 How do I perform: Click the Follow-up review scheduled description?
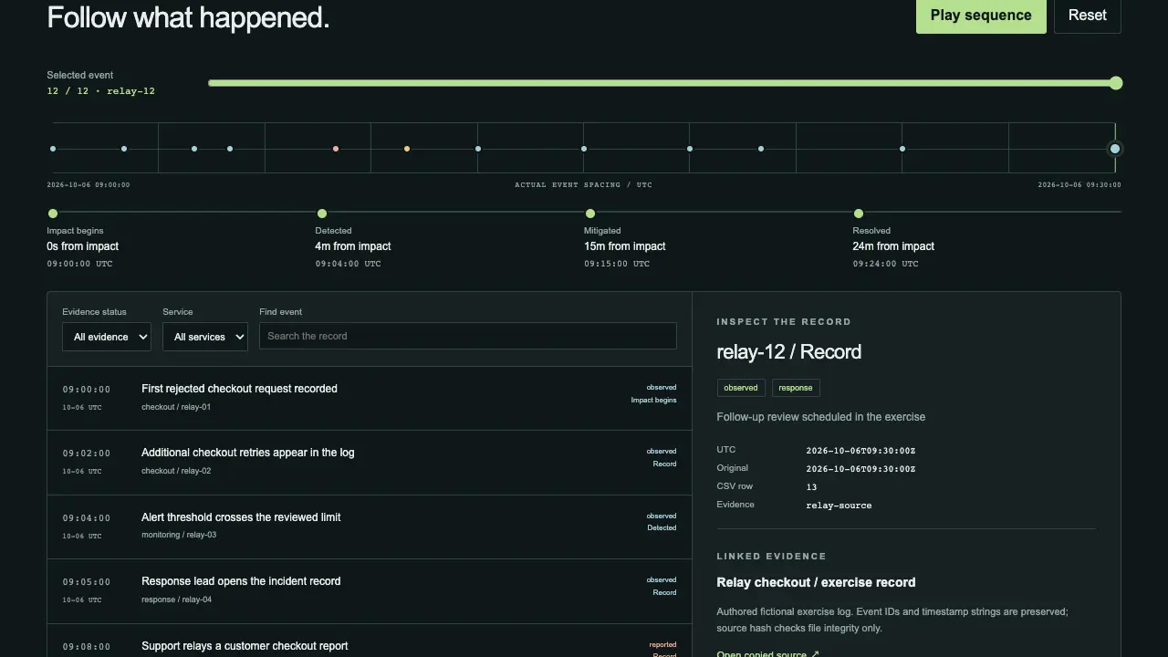[x=821, y=417]
